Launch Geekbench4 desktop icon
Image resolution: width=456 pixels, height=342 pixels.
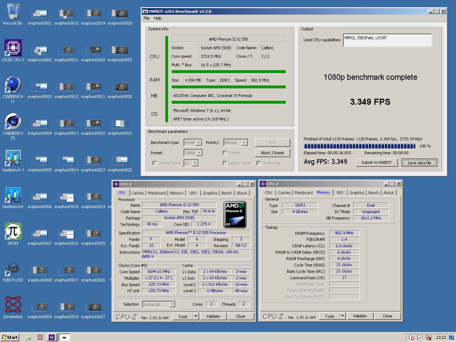13,198
